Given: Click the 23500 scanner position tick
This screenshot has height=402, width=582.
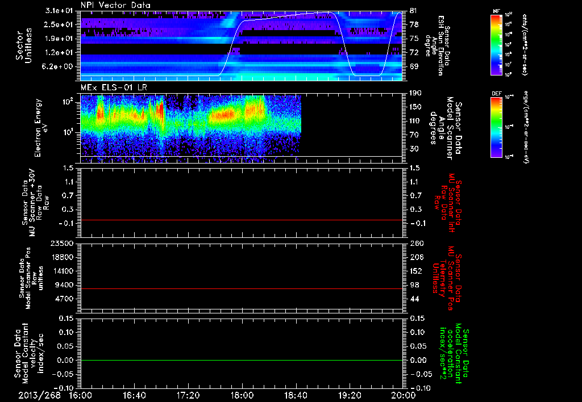Looking at the screenshot, I should [63, 244].
